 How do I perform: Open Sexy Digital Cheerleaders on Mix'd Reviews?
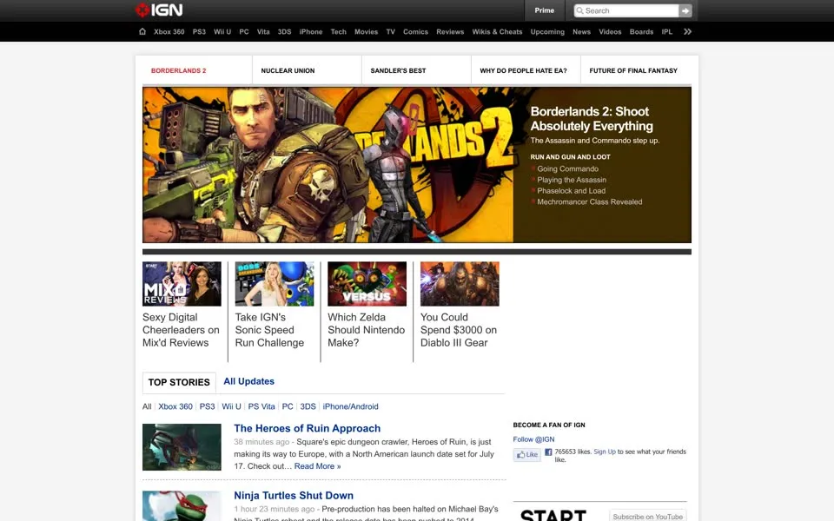click(181, 330)
